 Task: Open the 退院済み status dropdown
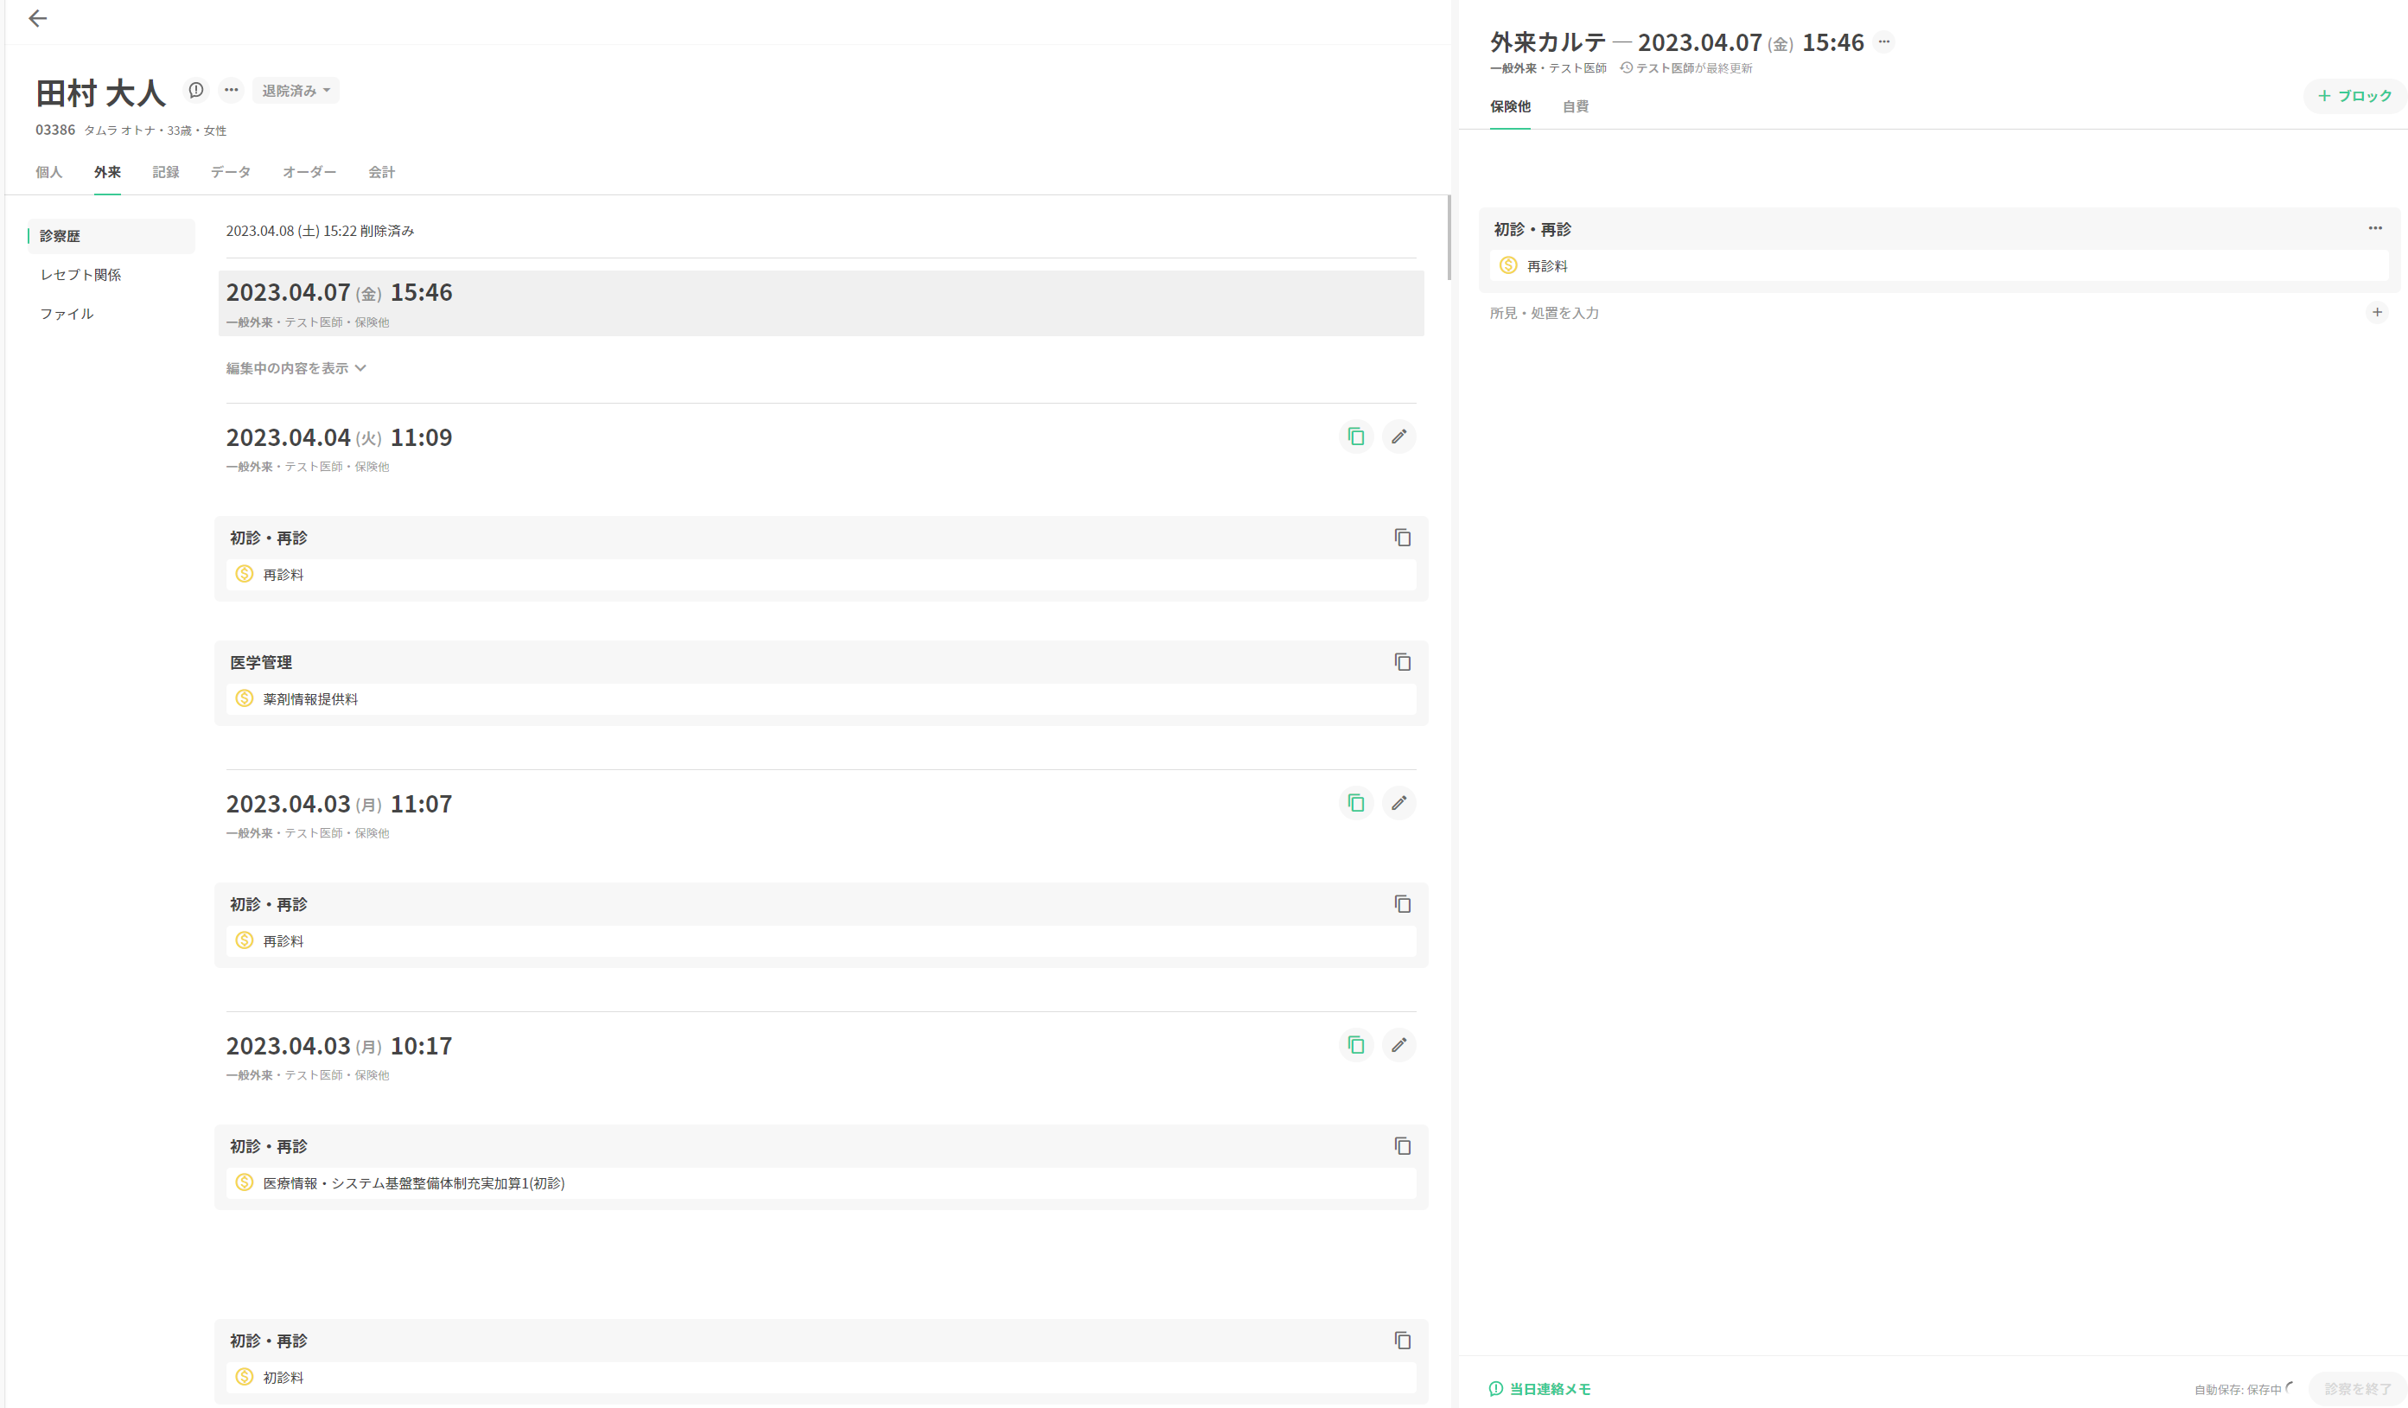296,91
